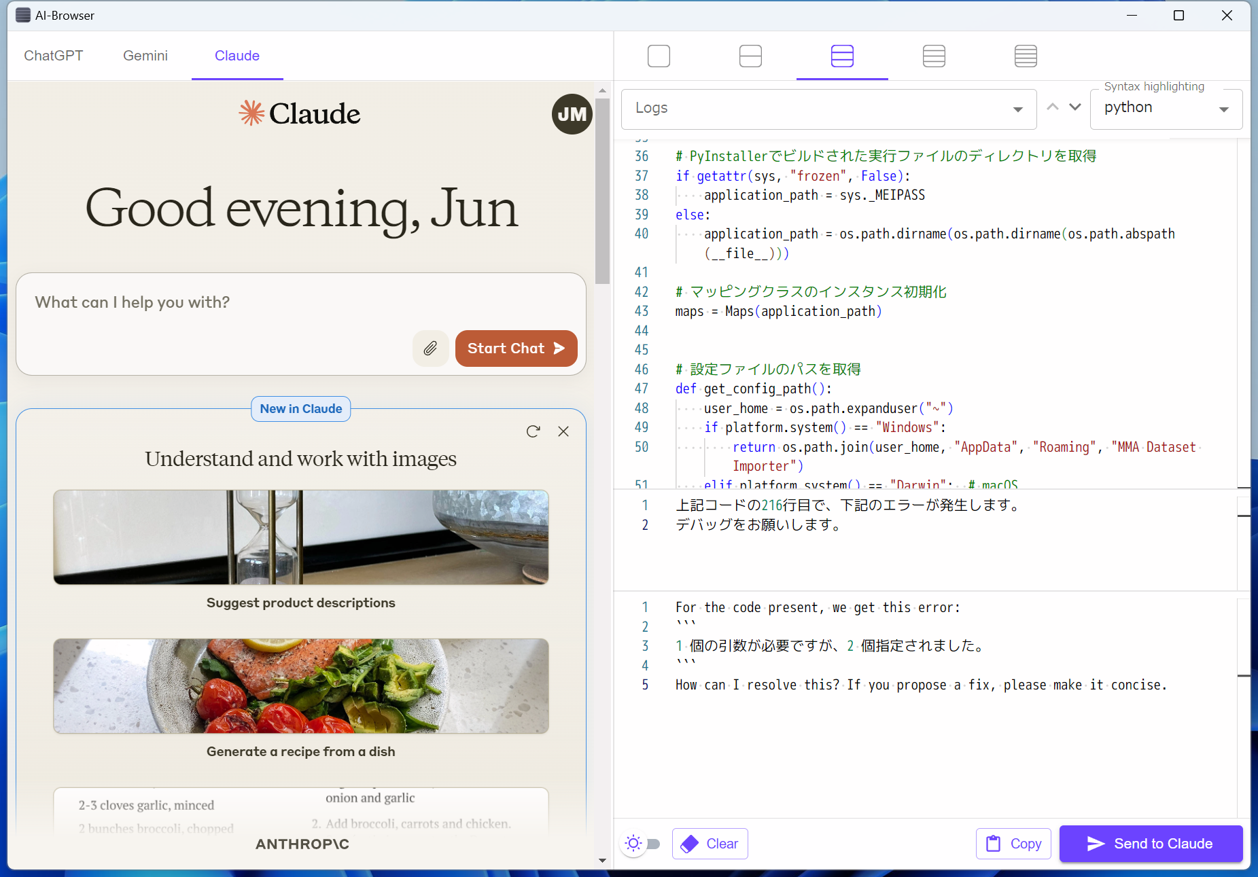
Task: Open the Syntax highlighting python dropdown
Action: coord(1166,109)
